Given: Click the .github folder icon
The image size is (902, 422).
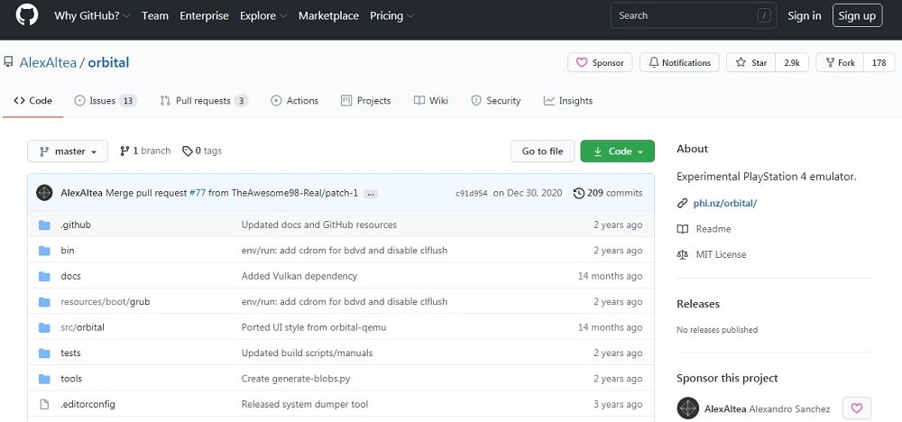Looking at the screenshot, I should click(x=44, y=225).
